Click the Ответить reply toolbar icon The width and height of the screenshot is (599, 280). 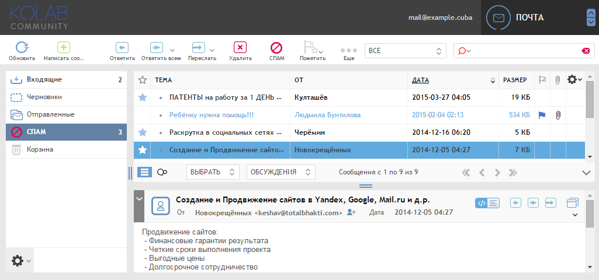click(x=122, y=47)
